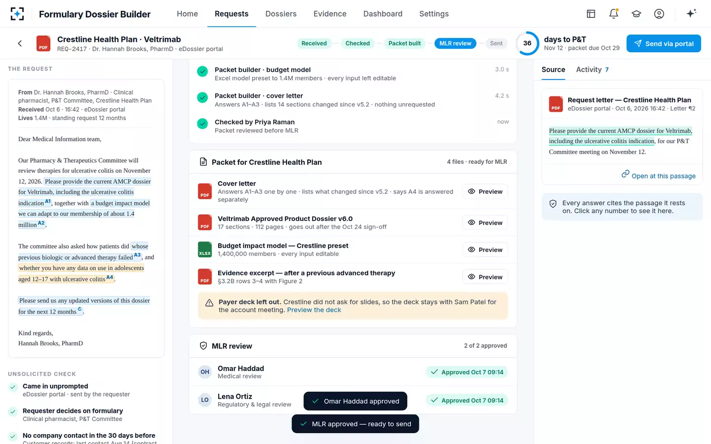Open the graduation cap learning icon
The image size is (711, 444).
(636, 14)
